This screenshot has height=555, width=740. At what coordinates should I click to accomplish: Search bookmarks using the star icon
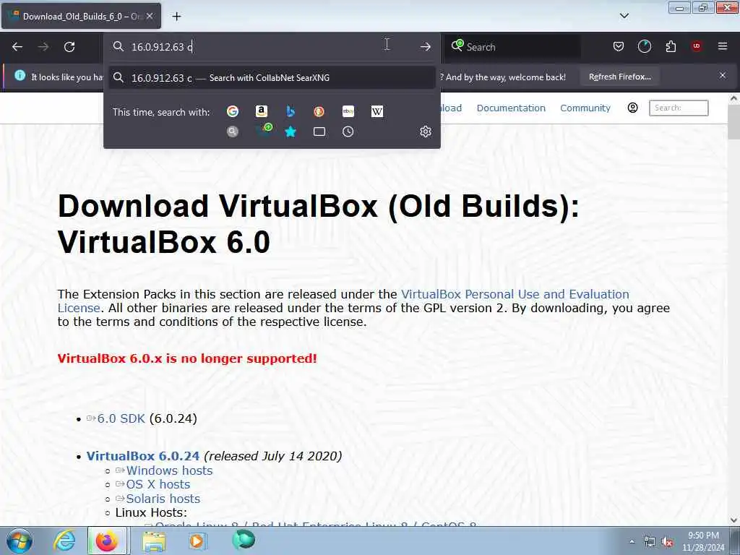[291, 132]
